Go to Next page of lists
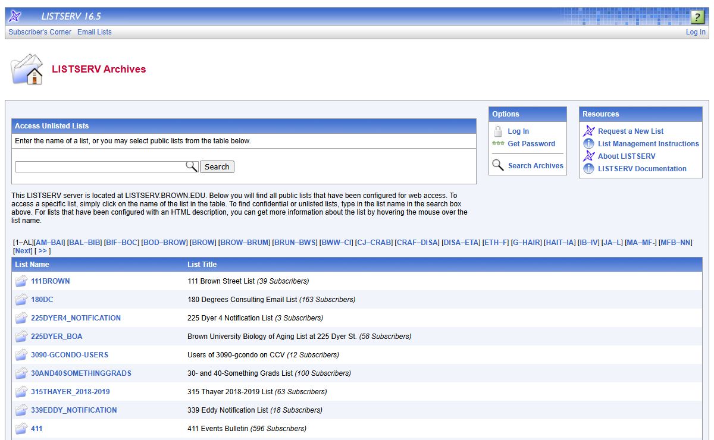This screenshot has height=440, width=714. (23, 251)
